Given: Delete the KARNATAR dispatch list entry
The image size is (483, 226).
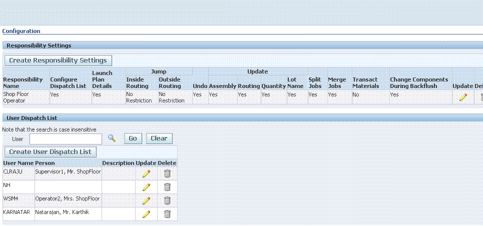Looking at the screenshot, I should click(x=167, y=214).
